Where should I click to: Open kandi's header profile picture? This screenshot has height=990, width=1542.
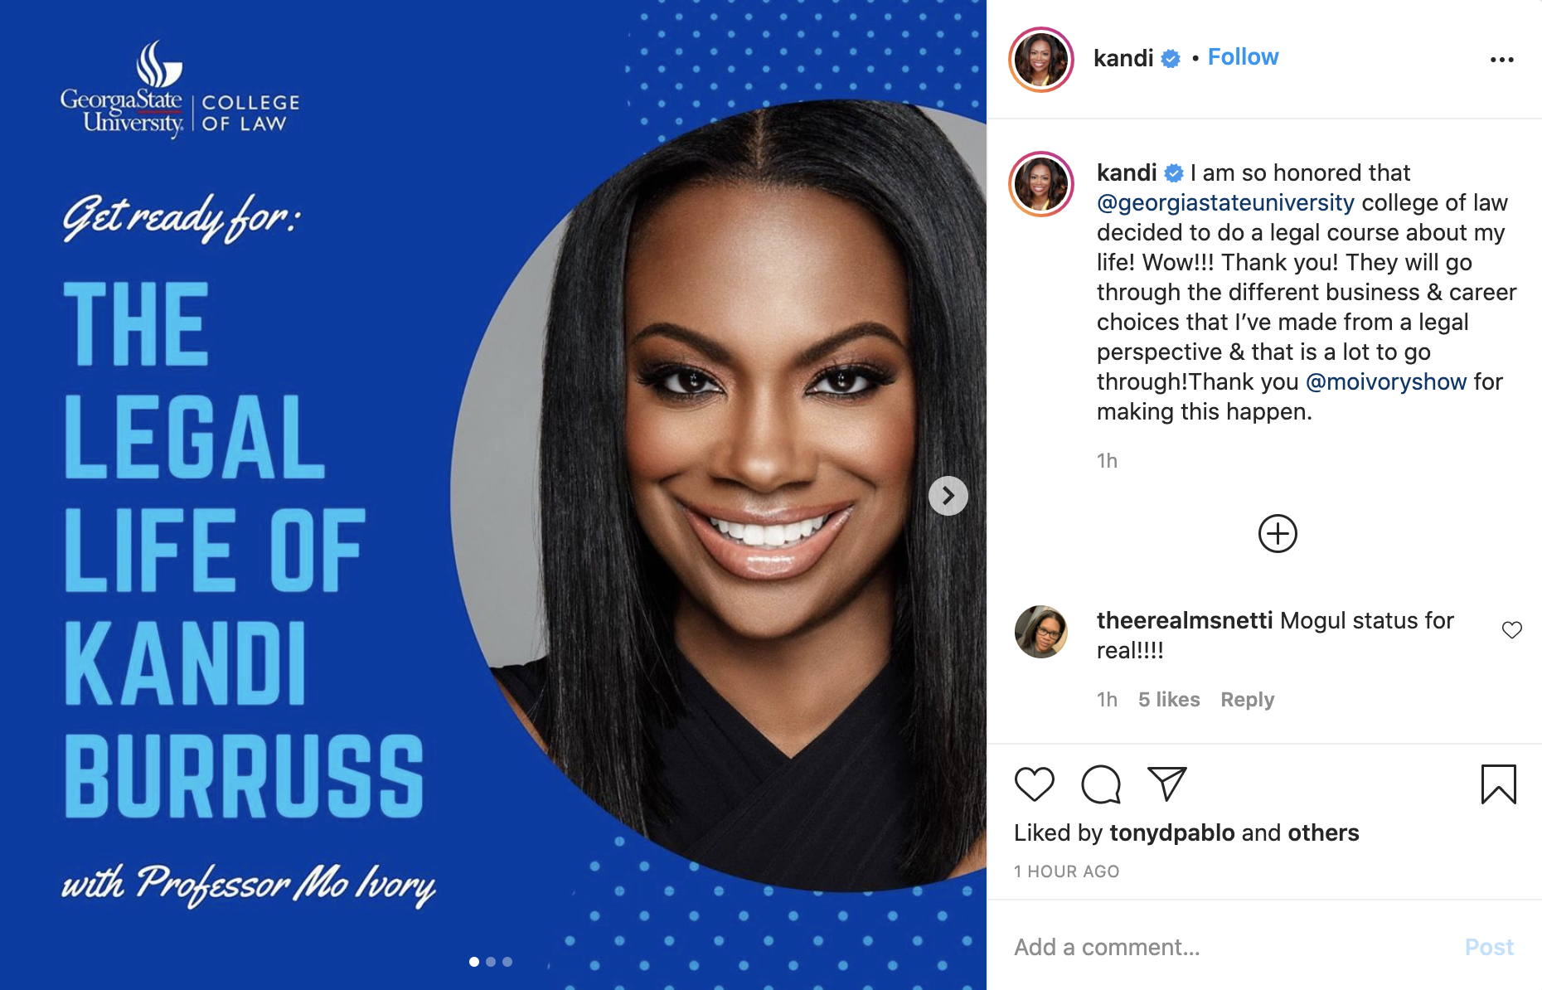coord(1041,60)
